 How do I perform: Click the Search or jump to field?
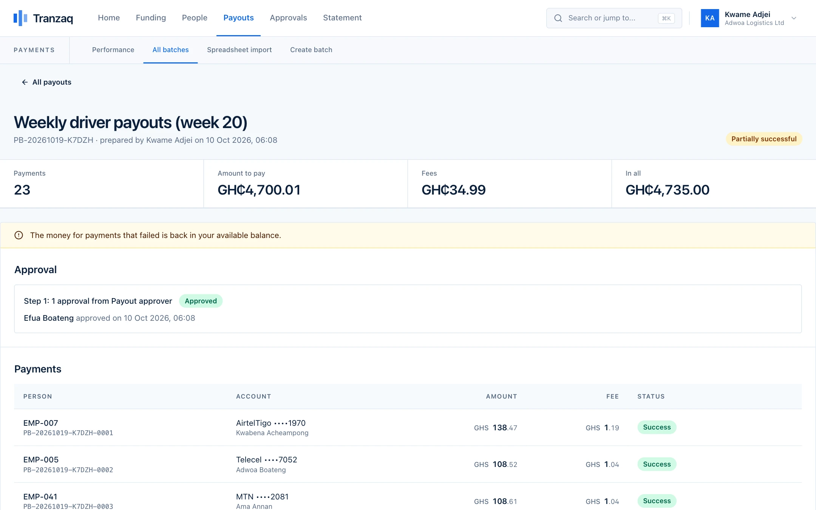(x=614, y=18)
